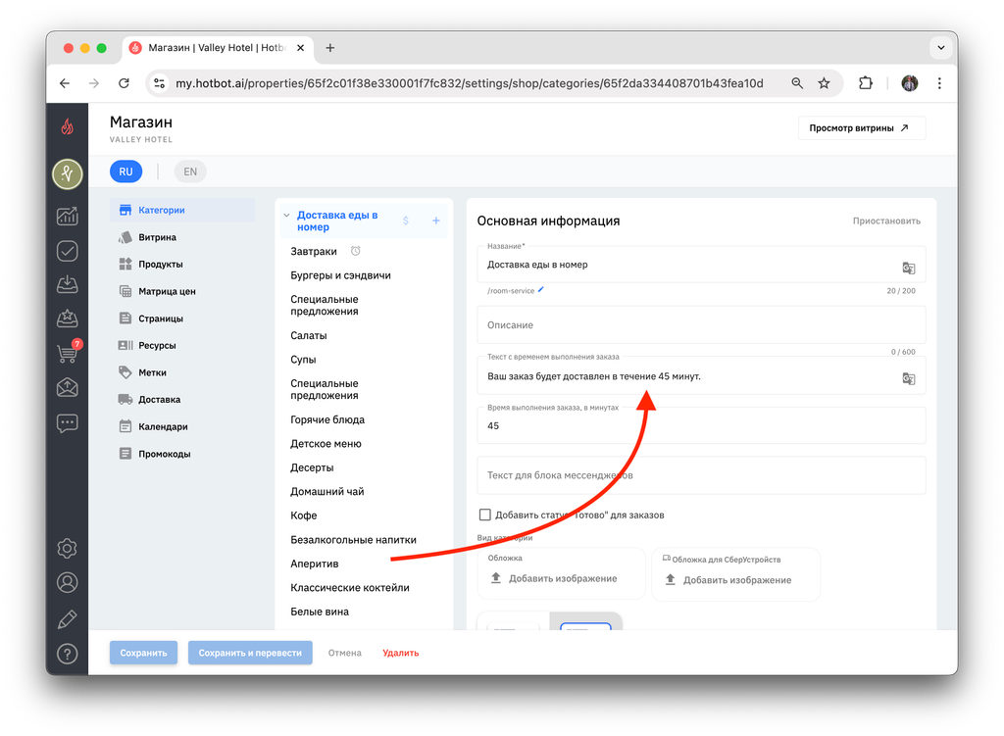Bookmark this page with the star icon
This screenshot has width=1004, height=736.
point(824,83)
